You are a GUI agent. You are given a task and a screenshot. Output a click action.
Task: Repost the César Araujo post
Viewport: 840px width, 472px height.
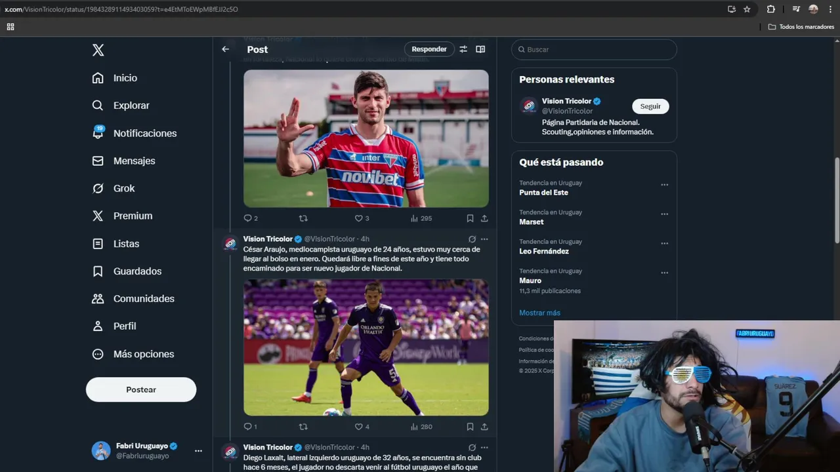pos(303,427)
